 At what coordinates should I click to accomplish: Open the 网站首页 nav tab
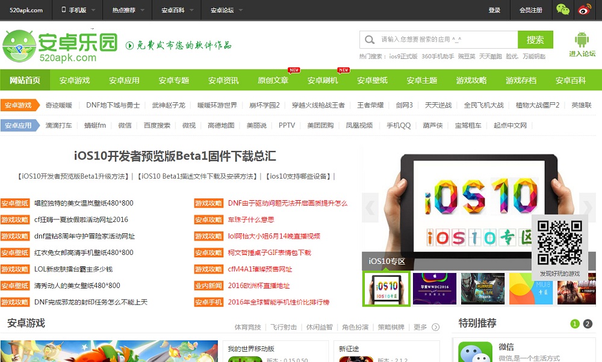click(x=25, y=80)
